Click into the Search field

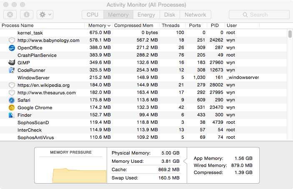[x=259, y=15]
